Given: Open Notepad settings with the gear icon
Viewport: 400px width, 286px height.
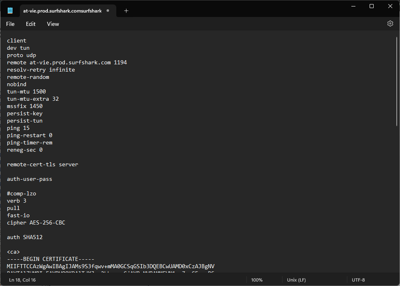Looking at the screenshot, I should click(390, 24).
